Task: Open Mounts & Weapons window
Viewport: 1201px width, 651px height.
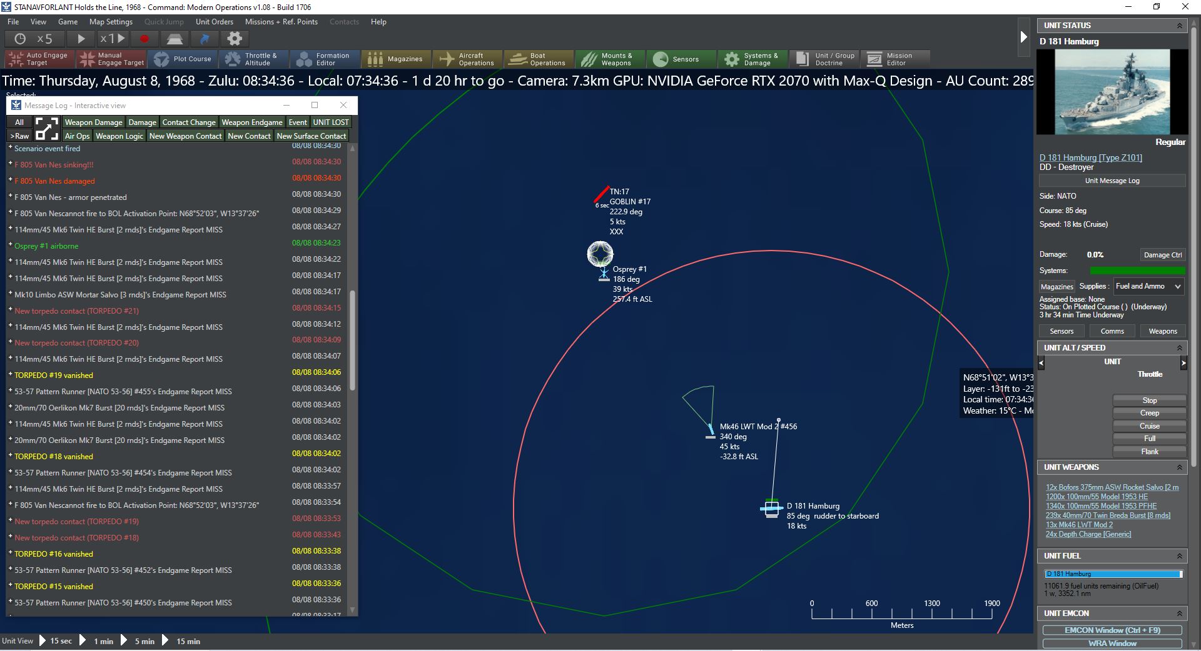Action: tap(610, 59)
